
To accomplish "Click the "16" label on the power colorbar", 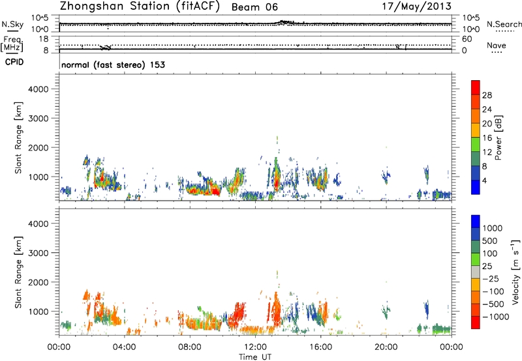I will 487,138.
